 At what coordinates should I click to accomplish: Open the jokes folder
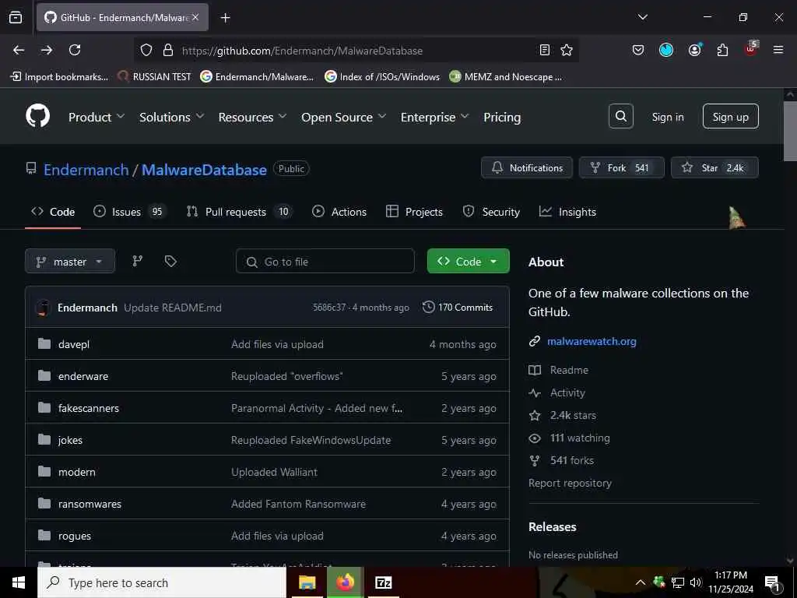[70, 440]
